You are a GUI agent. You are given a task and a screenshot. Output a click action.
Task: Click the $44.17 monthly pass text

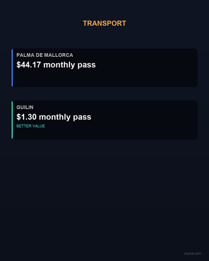(56, 65)
